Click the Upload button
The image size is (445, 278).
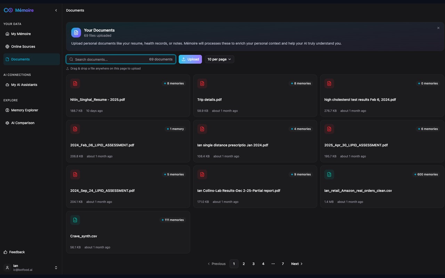pyautogui.click(x=190, y=59)
